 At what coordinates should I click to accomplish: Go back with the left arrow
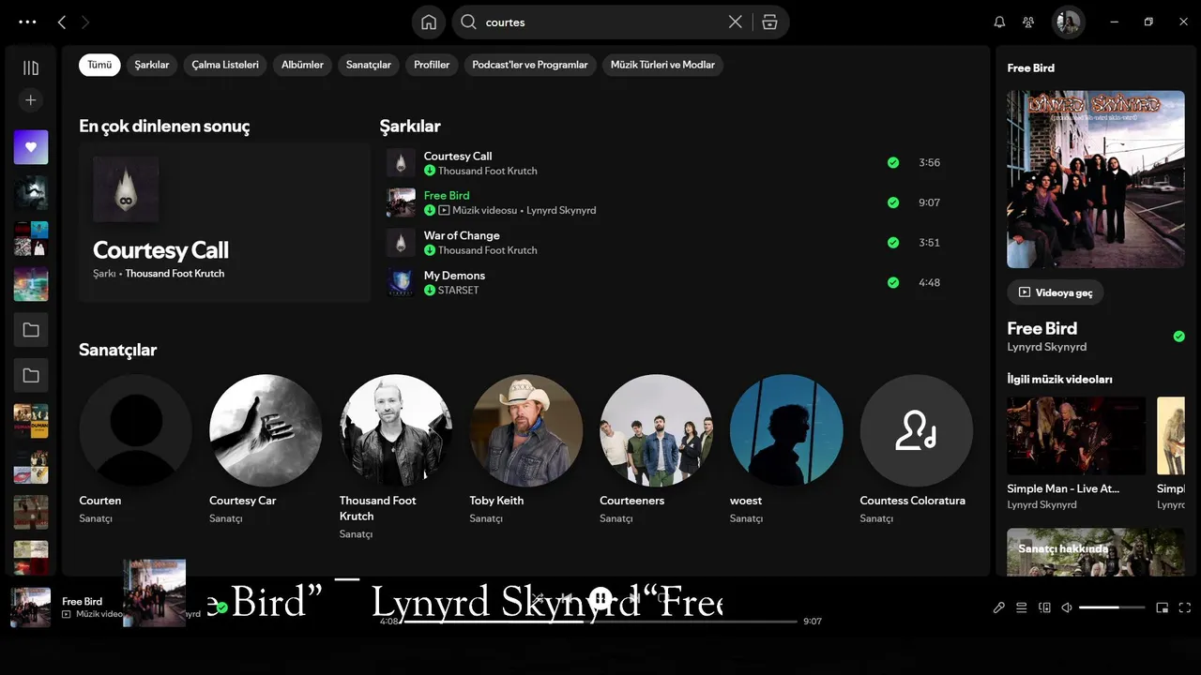tap(62, 22)
